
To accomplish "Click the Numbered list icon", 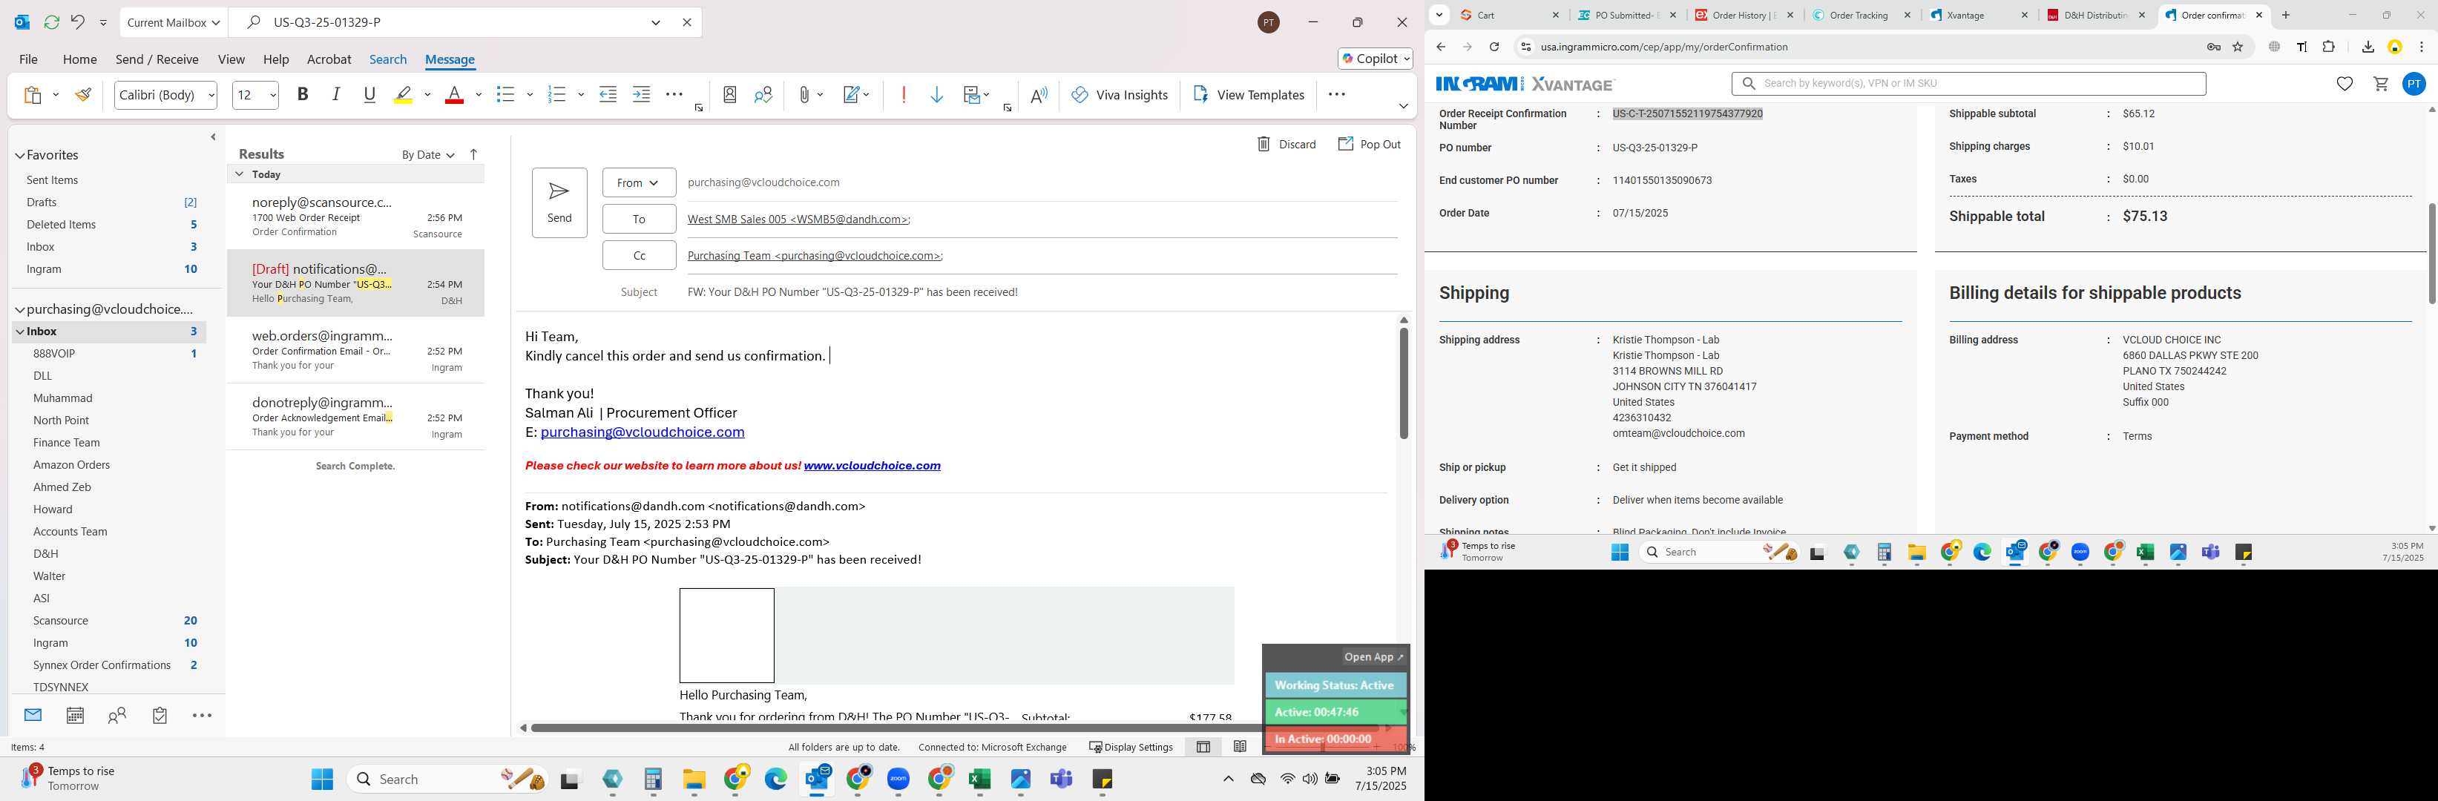I will [x=556, y=95].
